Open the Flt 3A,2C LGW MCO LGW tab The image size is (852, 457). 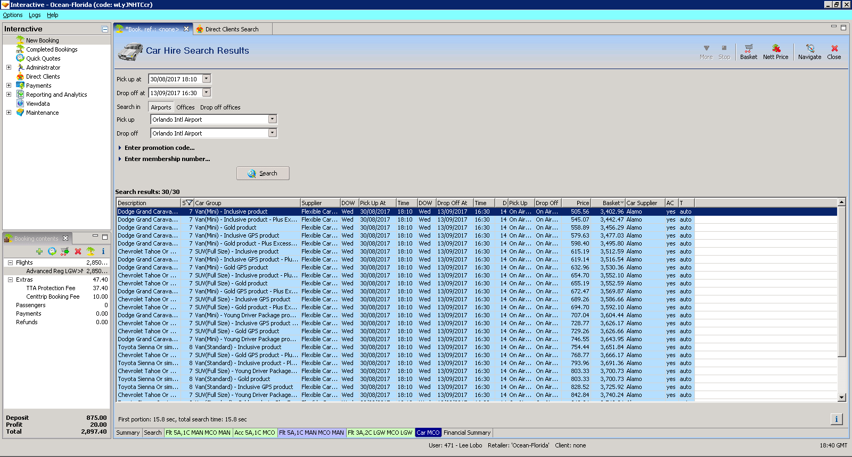(x=380, y=433)
